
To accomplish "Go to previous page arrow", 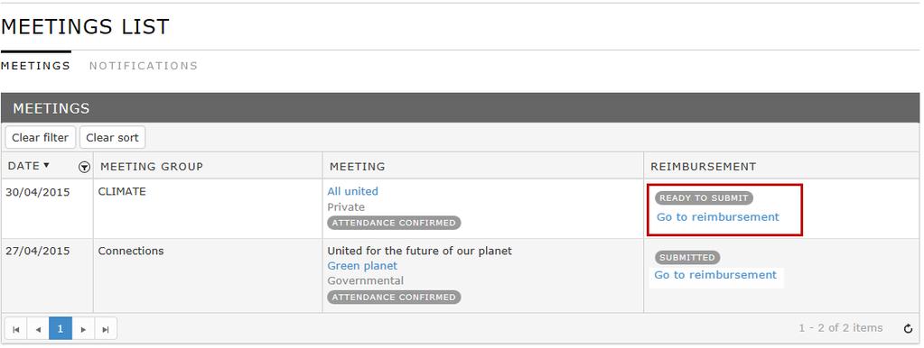I will click(38, 329).
